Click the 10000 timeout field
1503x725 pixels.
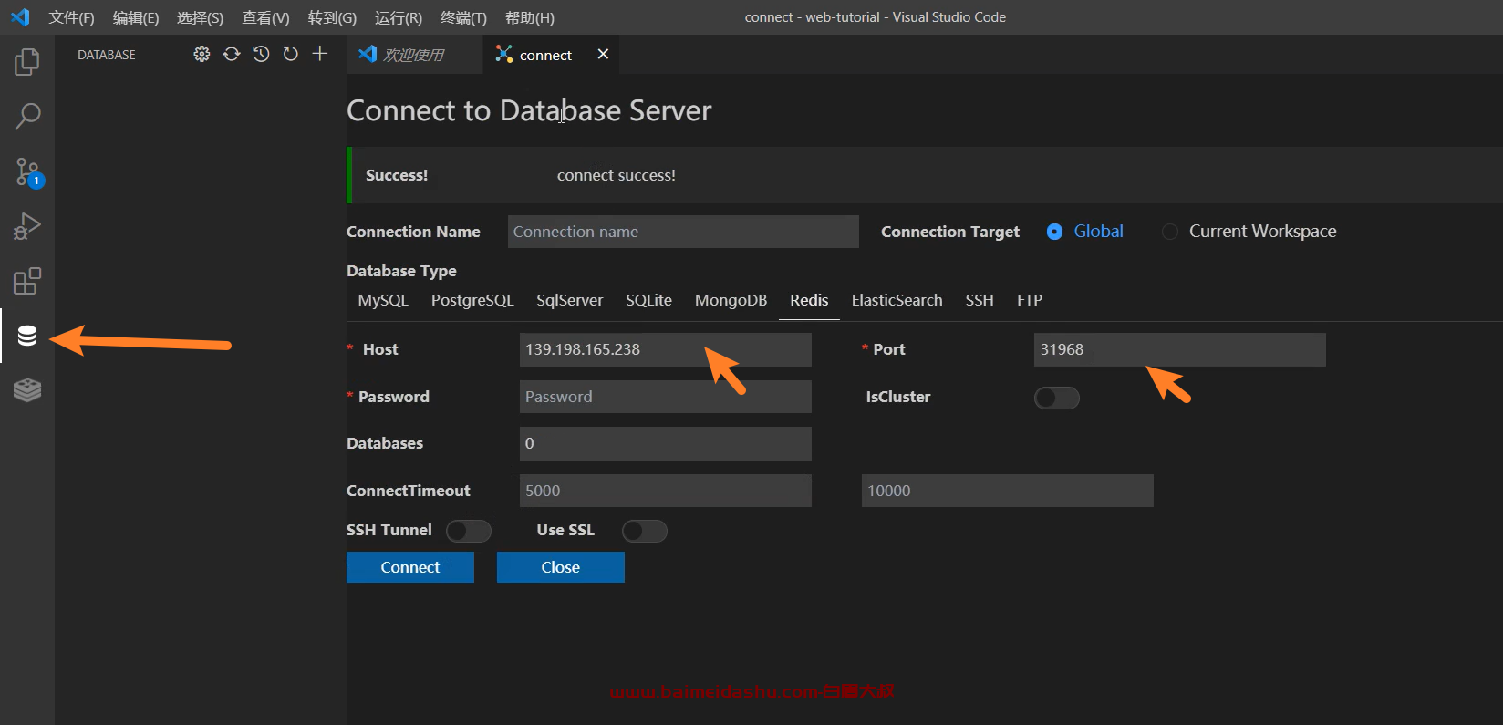1008,491
